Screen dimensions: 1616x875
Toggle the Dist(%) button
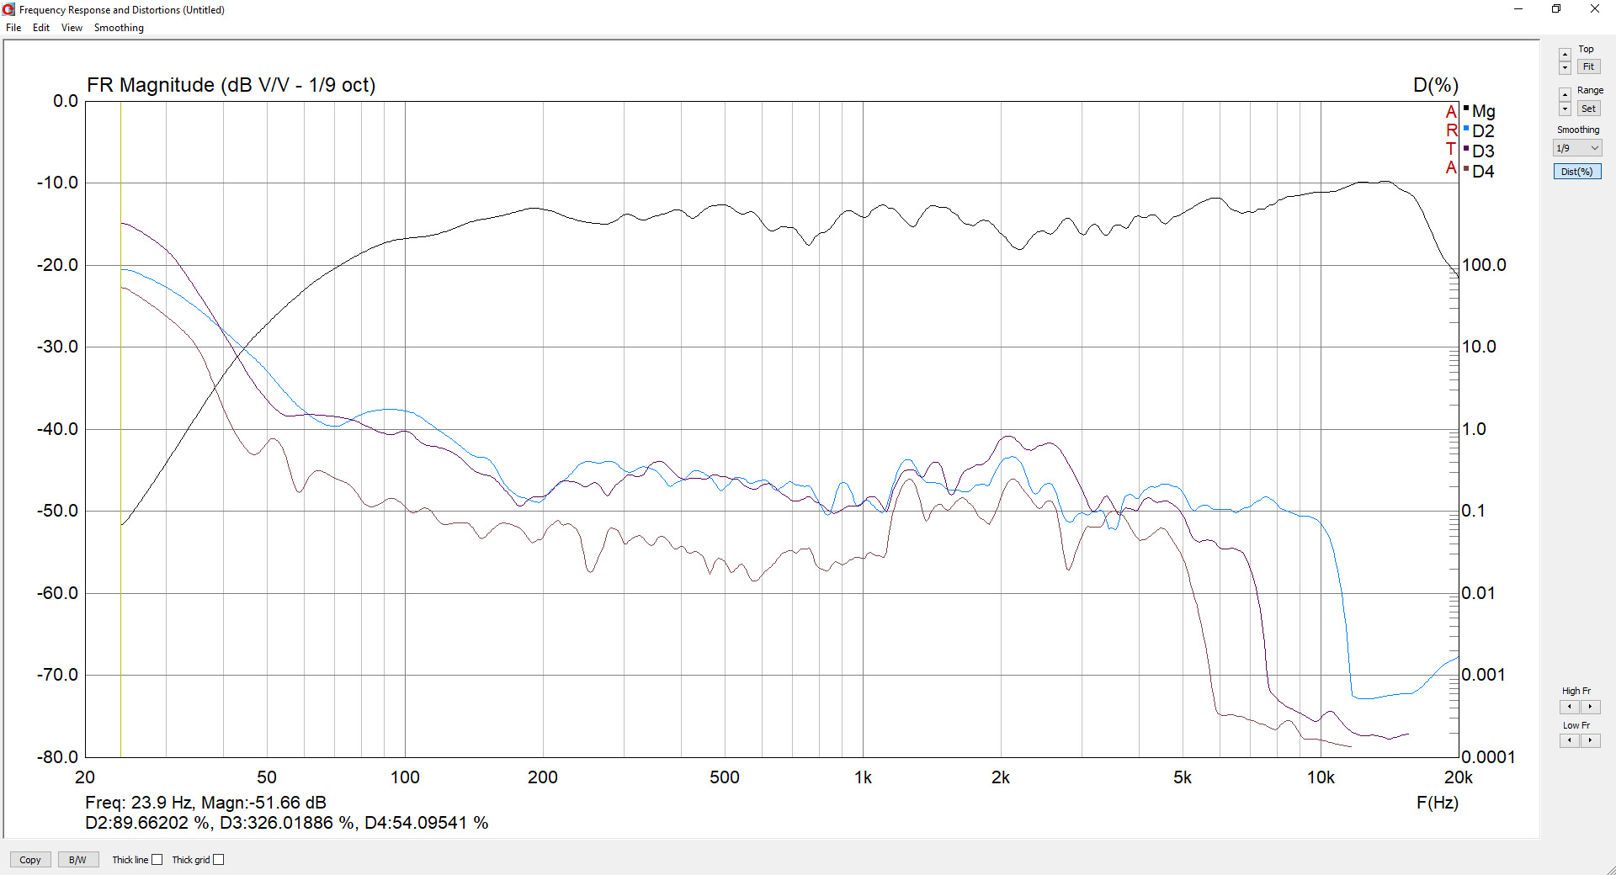(x=1576, y=172)
